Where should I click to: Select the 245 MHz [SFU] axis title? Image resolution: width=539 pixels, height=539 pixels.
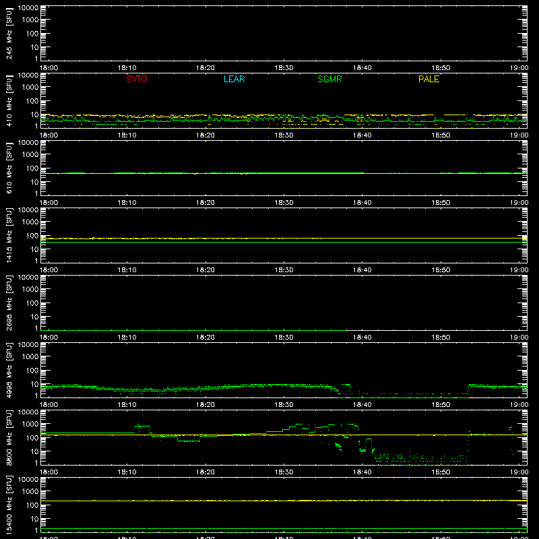coord(9,33)
